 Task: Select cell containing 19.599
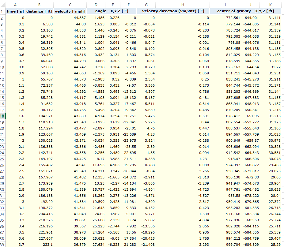coord(96,202)
